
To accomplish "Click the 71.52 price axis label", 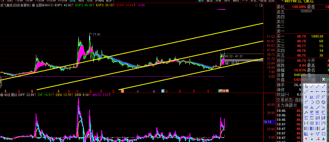I will [271, 37].
